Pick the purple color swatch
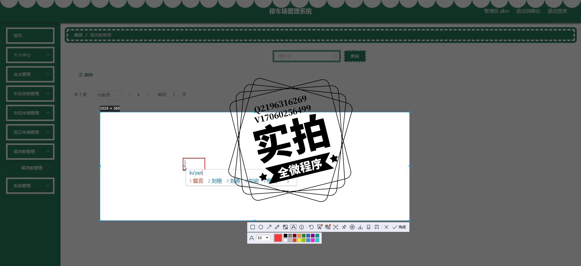 (313, 236)
